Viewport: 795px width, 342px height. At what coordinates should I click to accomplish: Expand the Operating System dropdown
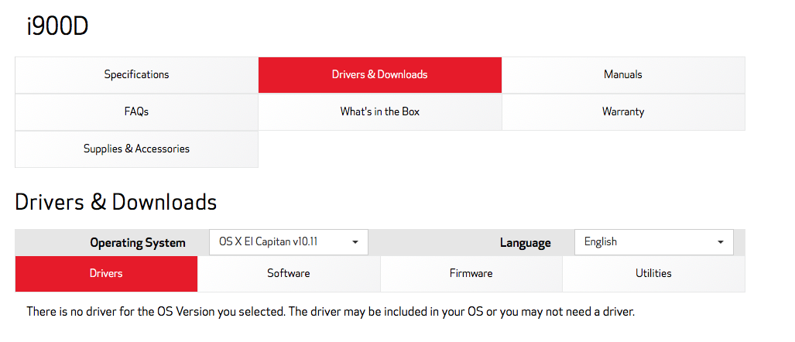tap(289, 242)
